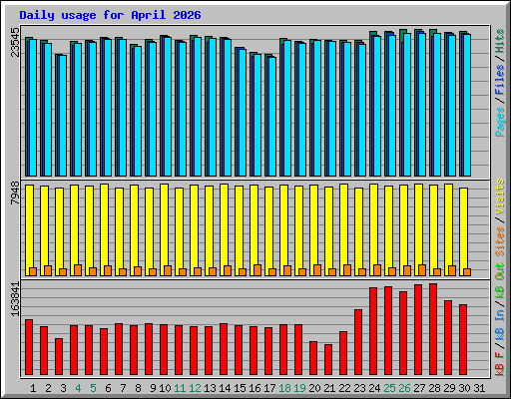Click day label 3 on the x-axis
This screenshot has width=511, height=399.
point(63,388)
